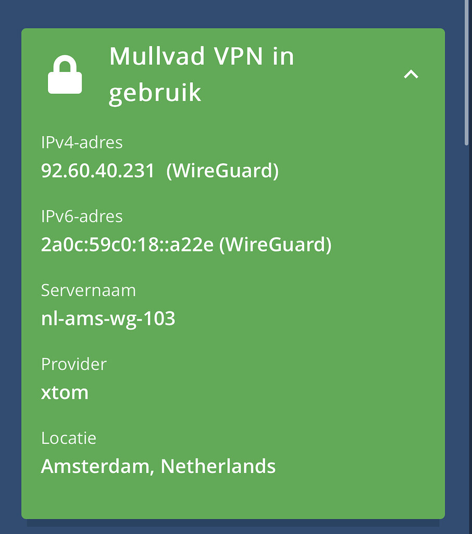
Task: Click the 'Mullvad VPN in gebruik' heading
Action: point(201,74)
